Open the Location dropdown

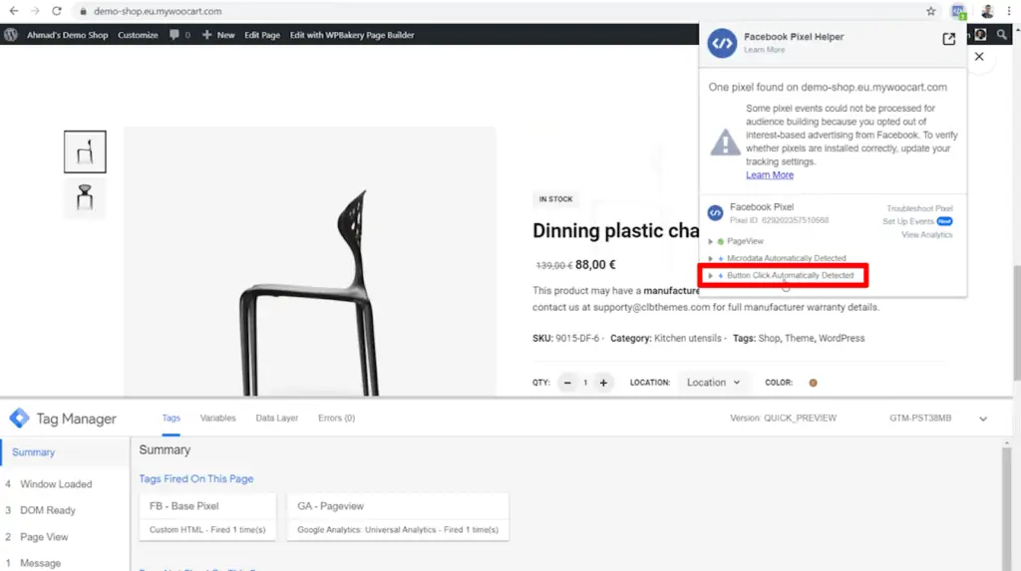713,383
